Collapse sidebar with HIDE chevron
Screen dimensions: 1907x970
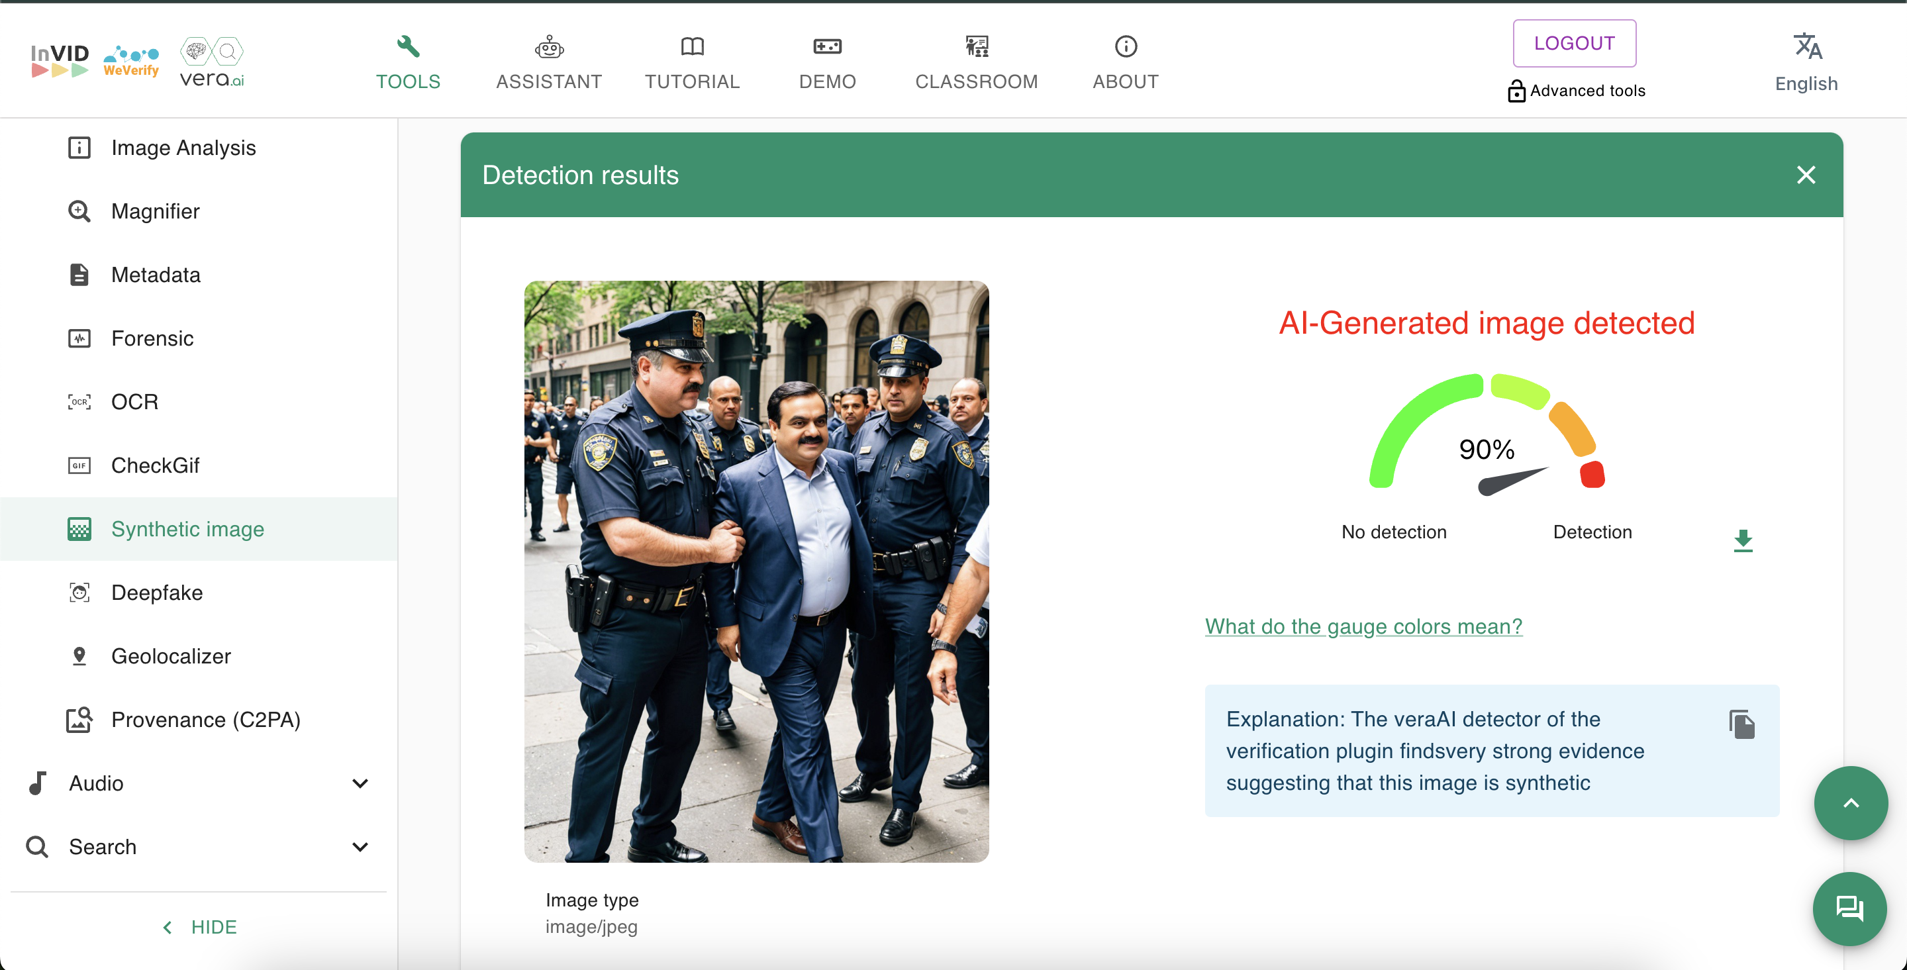tap(168, 927)
